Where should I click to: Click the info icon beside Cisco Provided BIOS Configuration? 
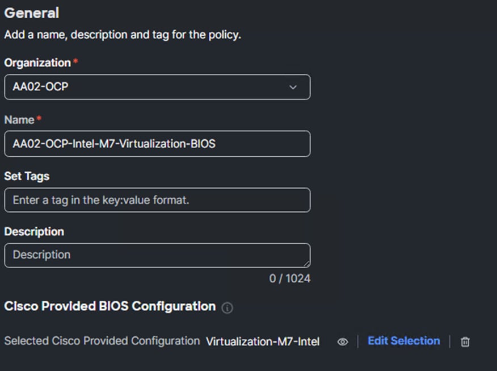pyautogui.click(x=227, y=307)
